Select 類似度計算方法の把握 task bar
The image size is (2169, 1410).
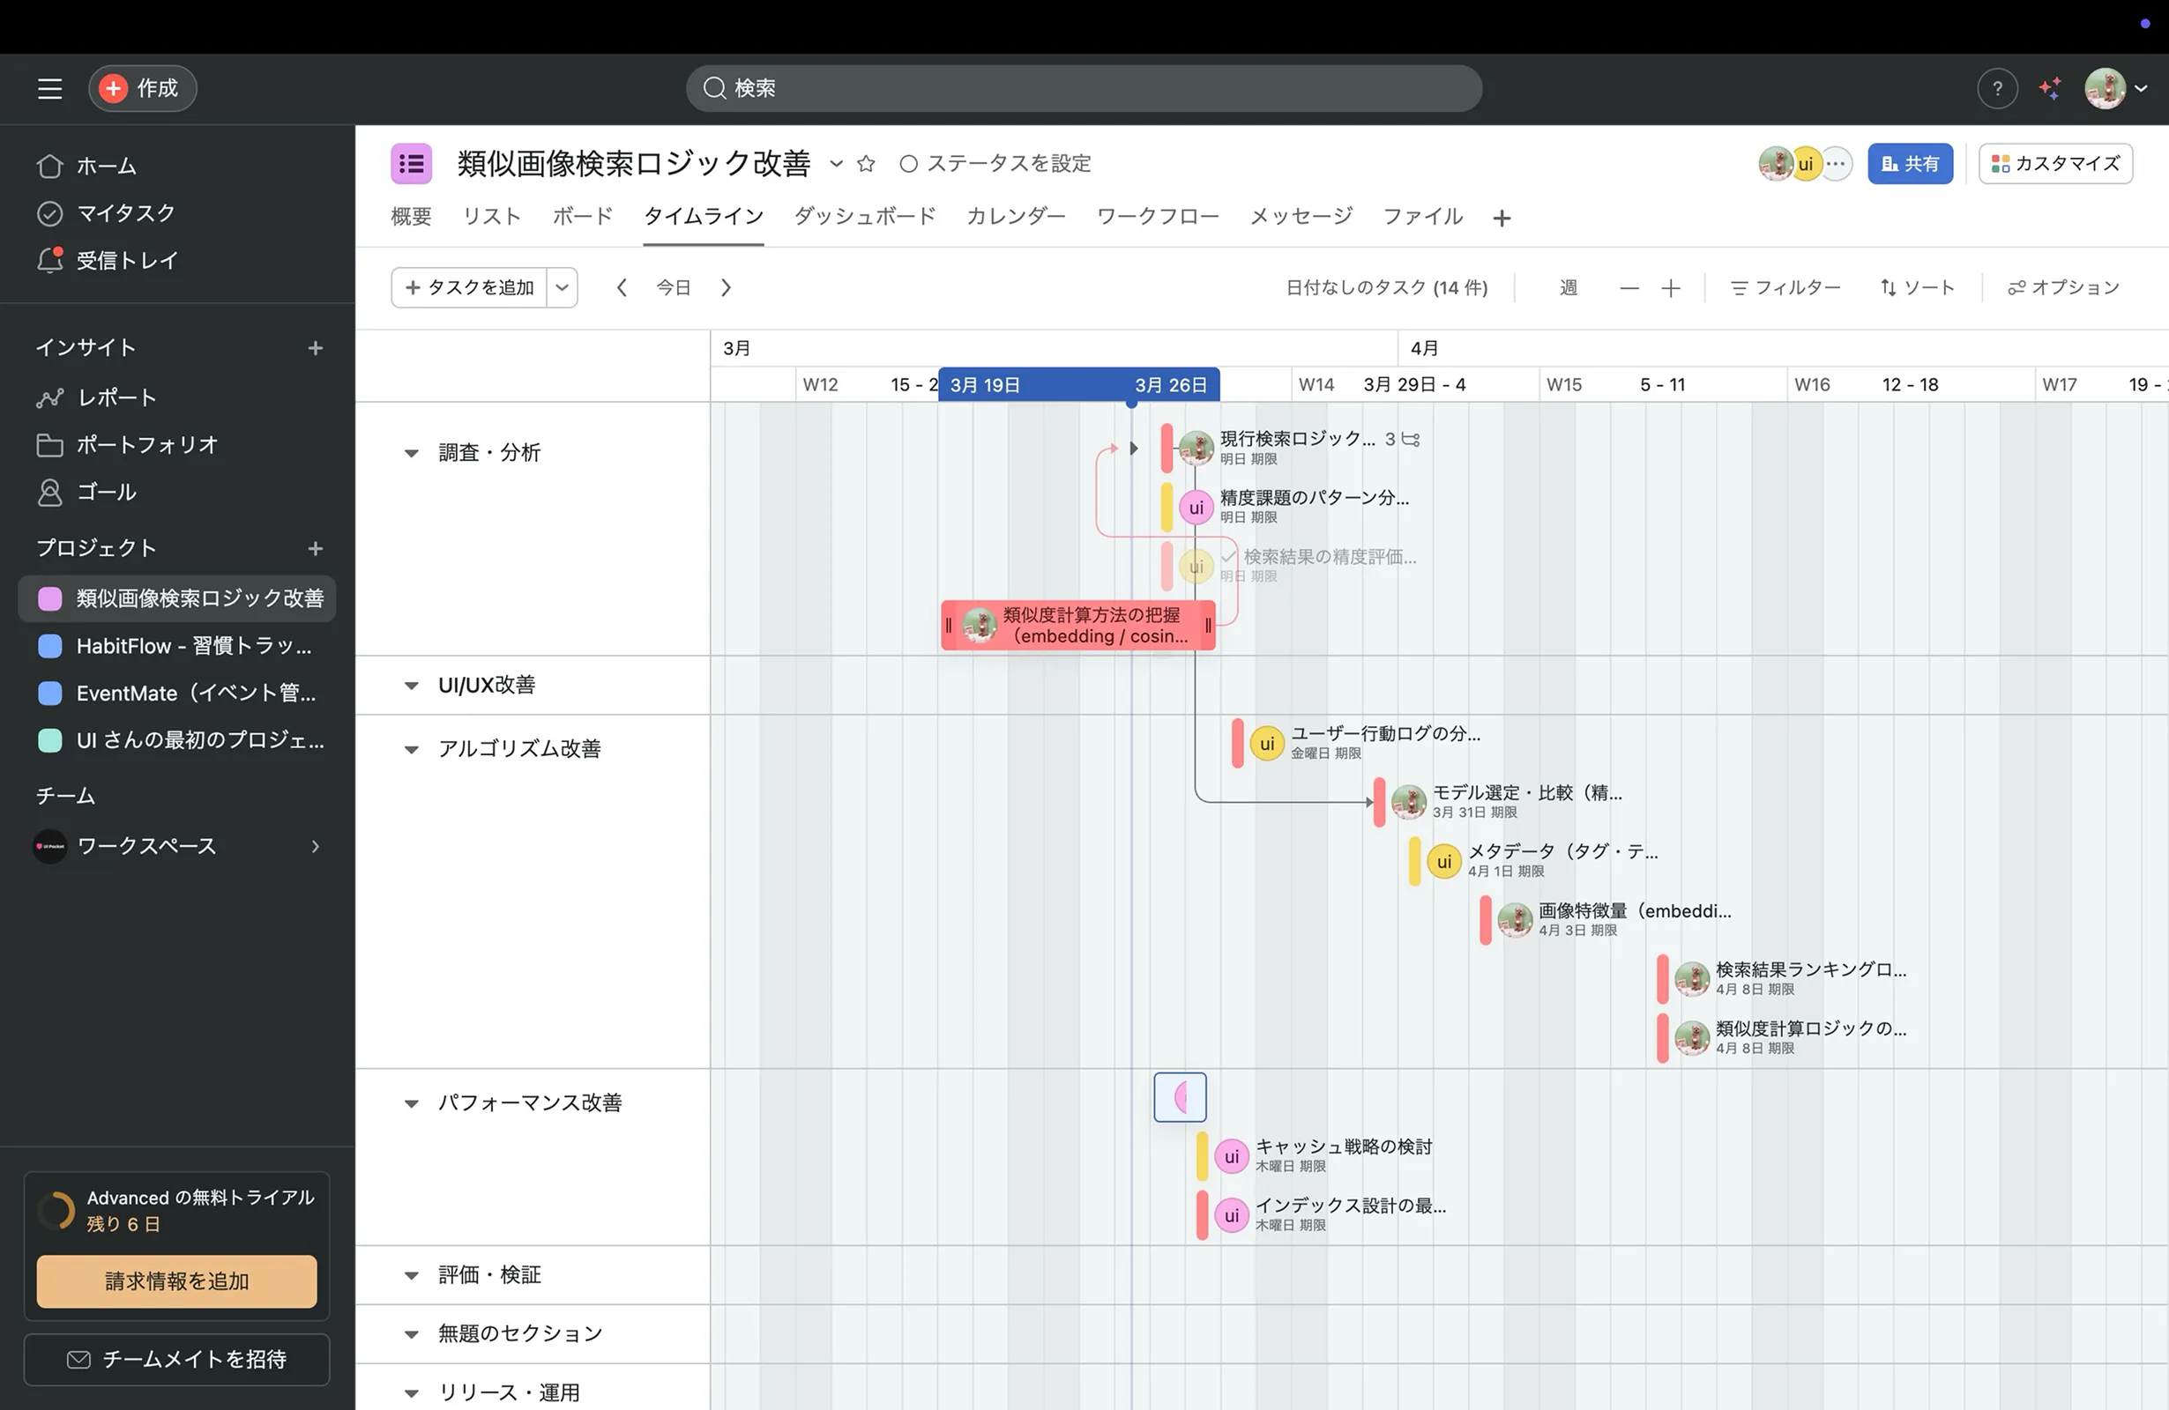[1078, 626]
